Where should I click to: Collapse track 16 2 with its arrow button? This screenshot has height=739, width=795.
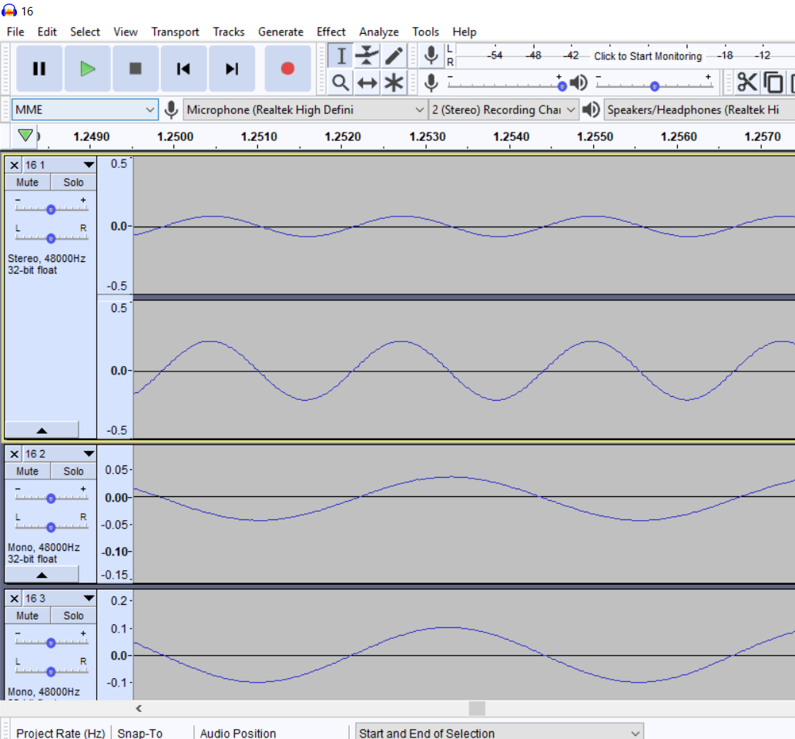click(42, 575)
